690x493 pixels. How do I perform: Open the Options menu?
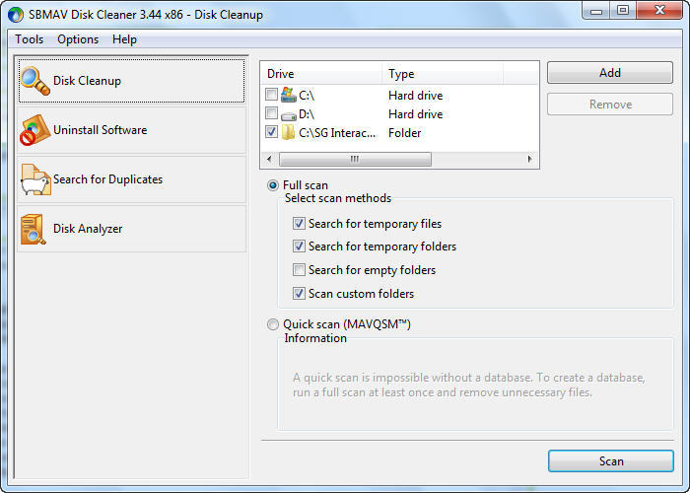(78, 39)
